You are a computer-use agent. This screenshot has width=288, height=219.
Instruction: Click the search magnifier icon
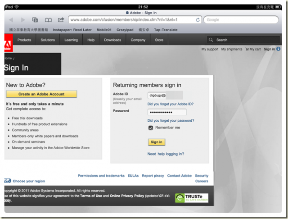point(211,40)
